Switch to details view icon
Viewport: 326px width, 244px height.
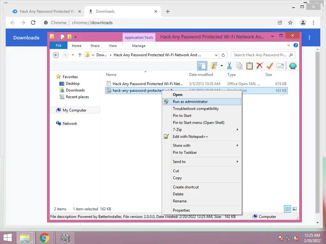click(x=287, y=209)
